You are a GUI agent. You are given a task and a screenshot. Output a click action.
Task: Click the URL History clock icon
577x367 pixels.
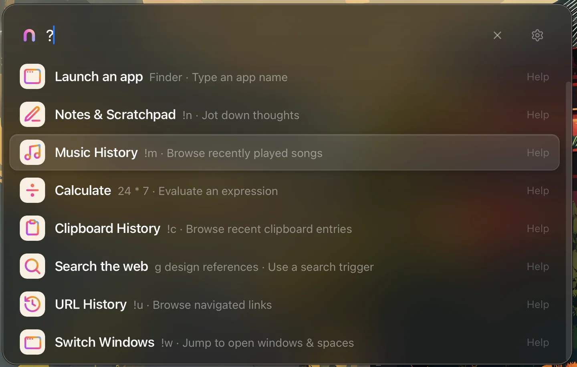32,304
